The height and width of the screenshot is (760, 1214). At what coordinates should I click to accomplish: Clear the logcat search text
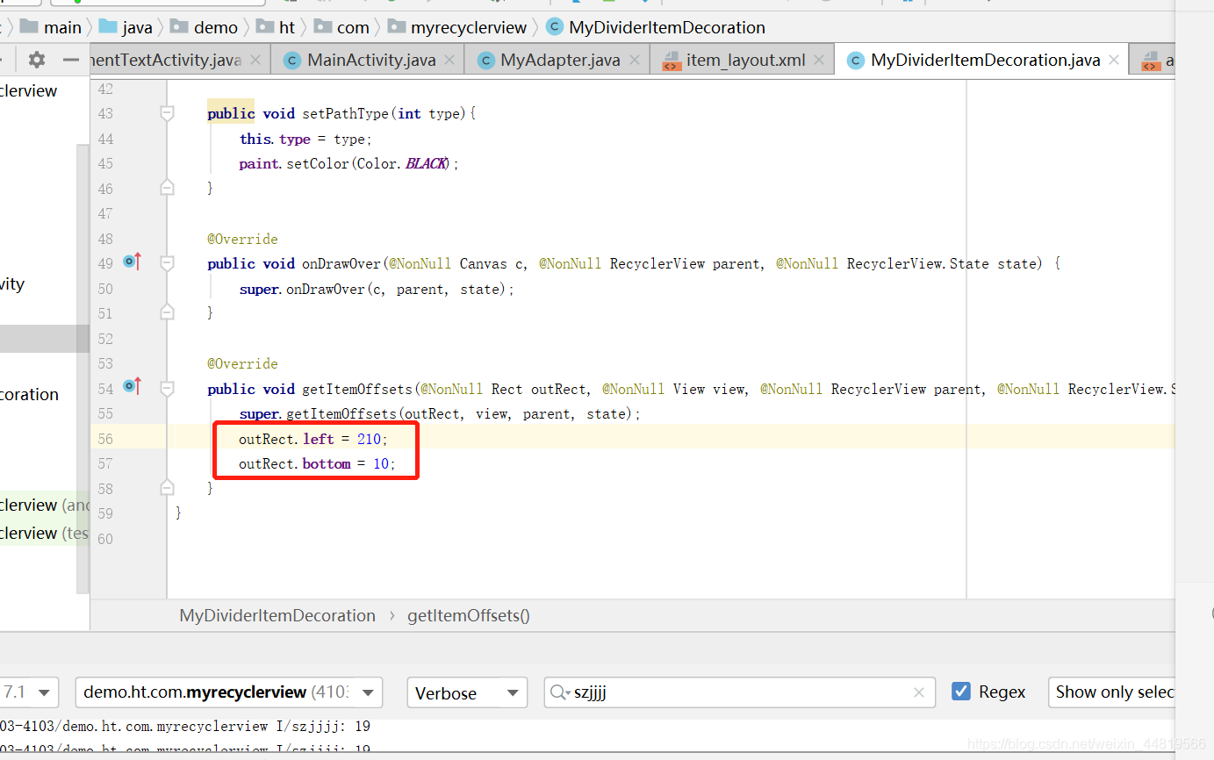(919, 692)
